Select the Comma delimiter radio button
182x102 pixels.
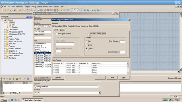pyautogui.click(x=86, y=48)
